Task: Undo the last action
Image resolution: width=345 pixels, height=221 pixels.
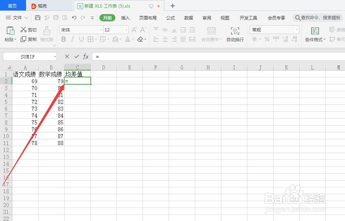Action: pos(74,18)
